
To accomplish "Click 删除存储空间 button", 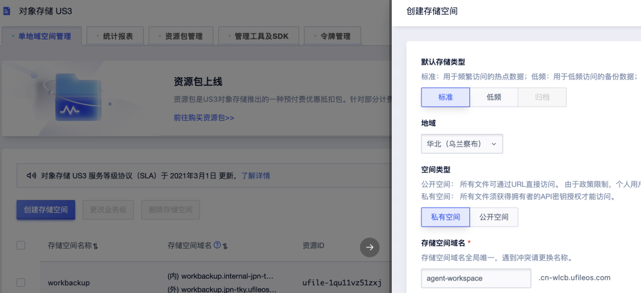I will click(x=170, y=210).
